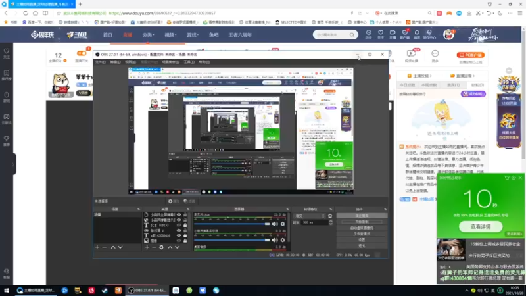Screen dimensions: 526x296
Task: Toggle the lock on first source row
Action: pos(185,215)
